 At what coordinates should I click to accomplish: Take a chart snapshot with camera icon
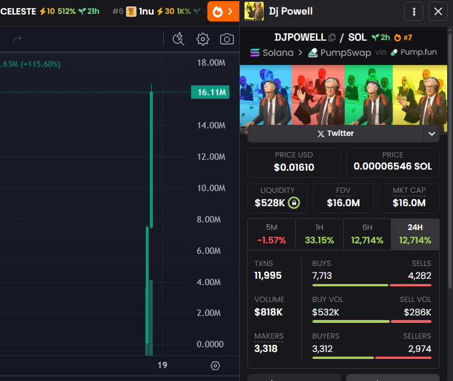pos(227,39)
